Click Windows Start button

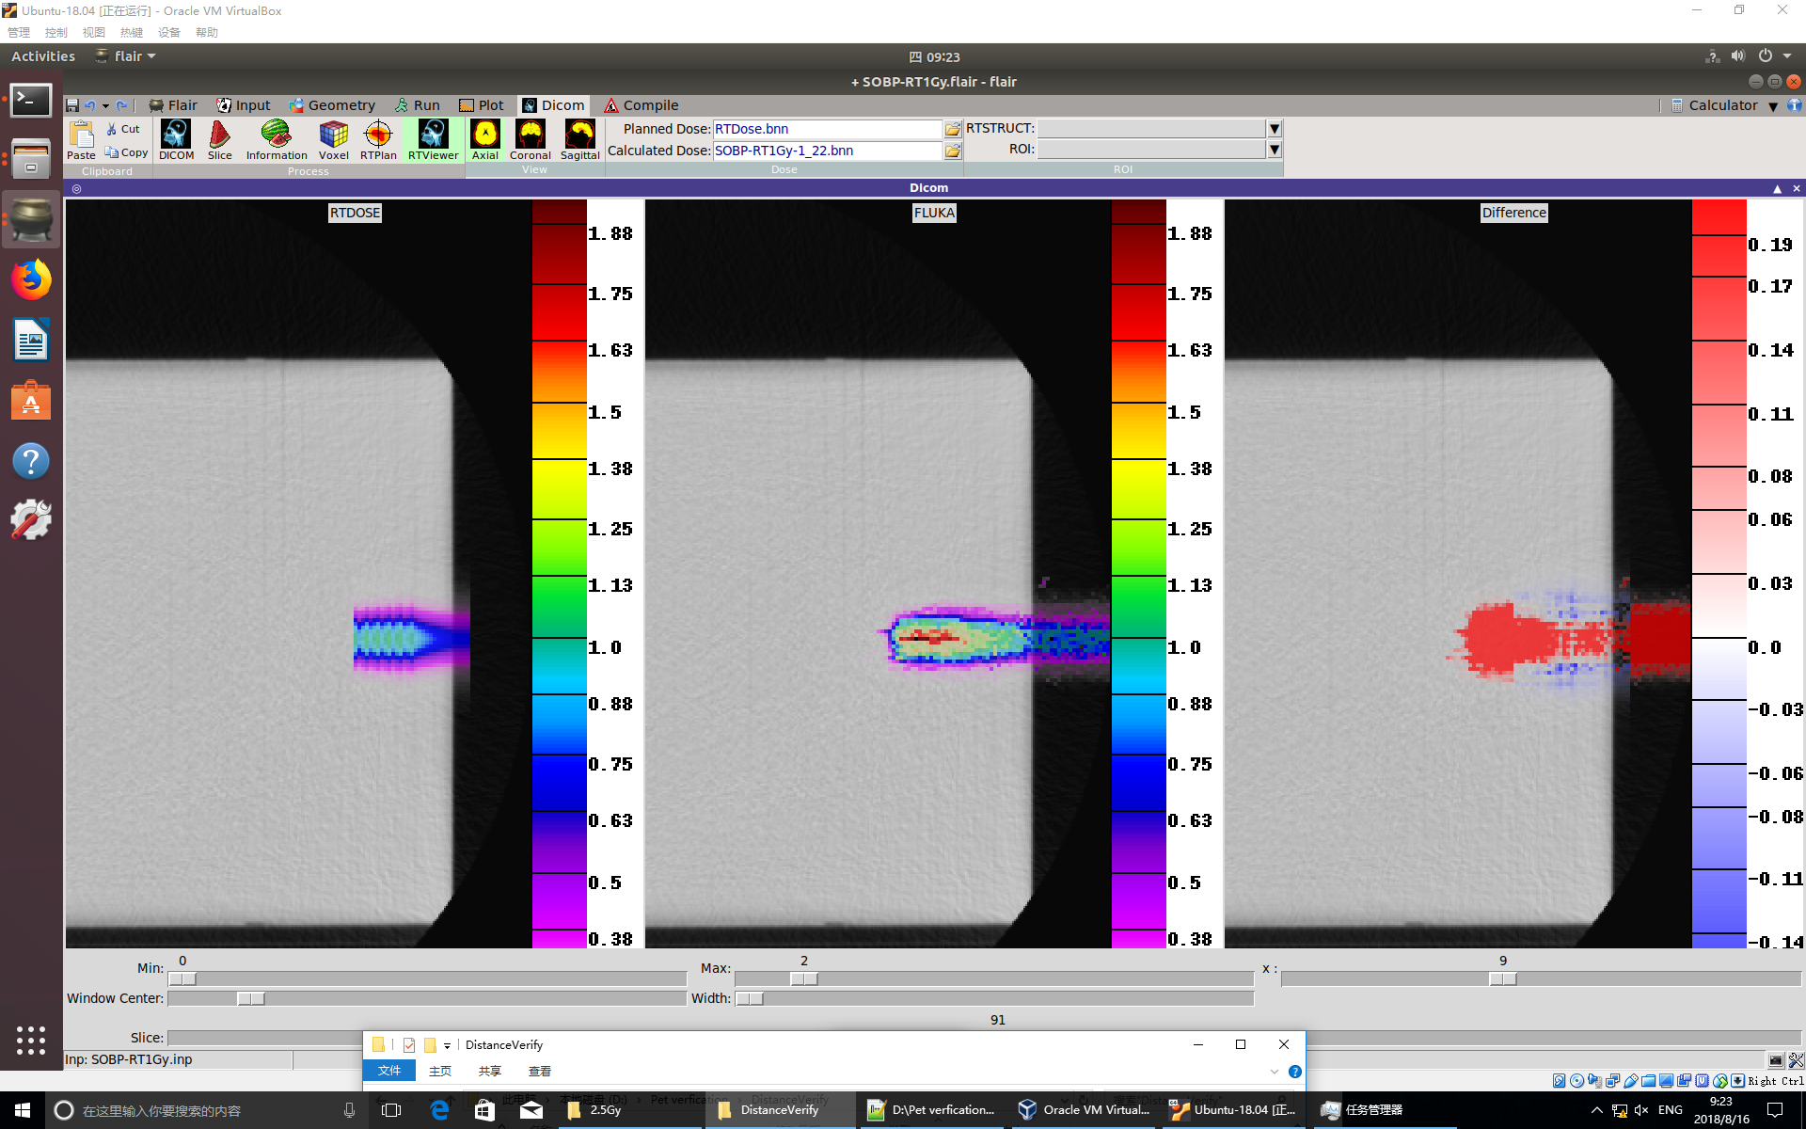tap(23, 1110)
